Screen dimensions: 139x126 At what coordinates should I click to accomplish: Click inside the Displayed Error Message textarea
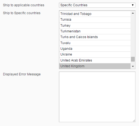click(97, 97)
